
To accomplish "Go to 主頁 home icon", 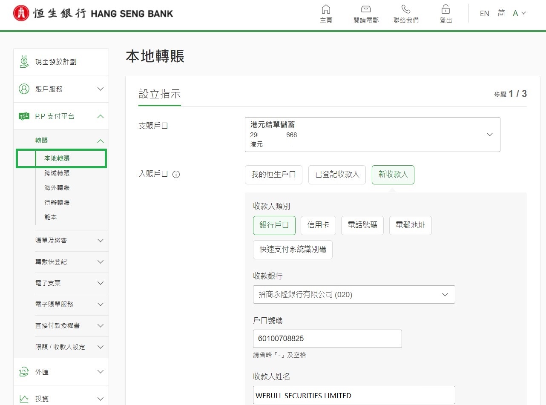I will click(326, 9).
